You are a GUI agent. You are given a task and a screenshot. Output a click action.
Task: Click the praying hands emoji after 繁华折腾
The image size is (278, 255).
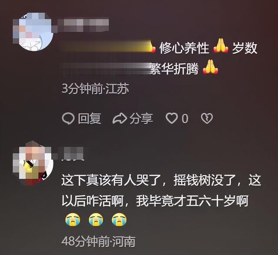pos(210,67)
